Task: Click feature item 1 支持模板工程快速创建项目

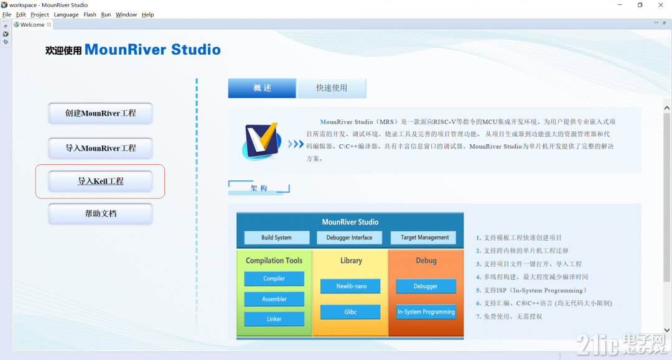Action: 518,238
